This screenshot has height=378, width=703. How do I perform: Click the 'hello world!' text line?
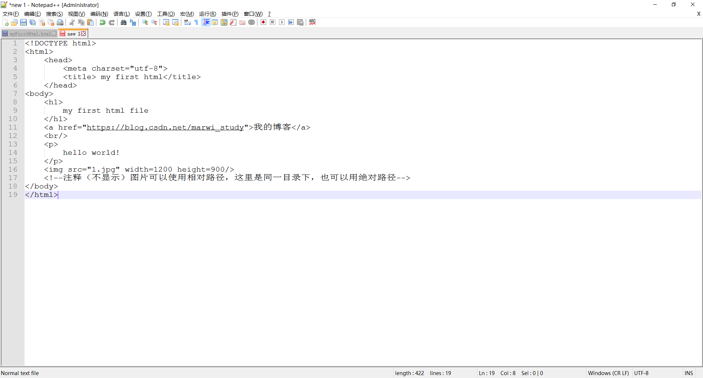pyautogui.click(x=91, y=153)
